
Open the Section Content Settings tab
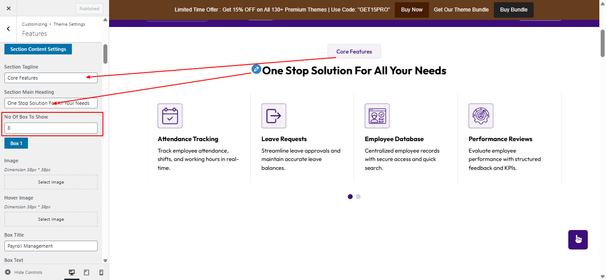(x=38, y=49)
